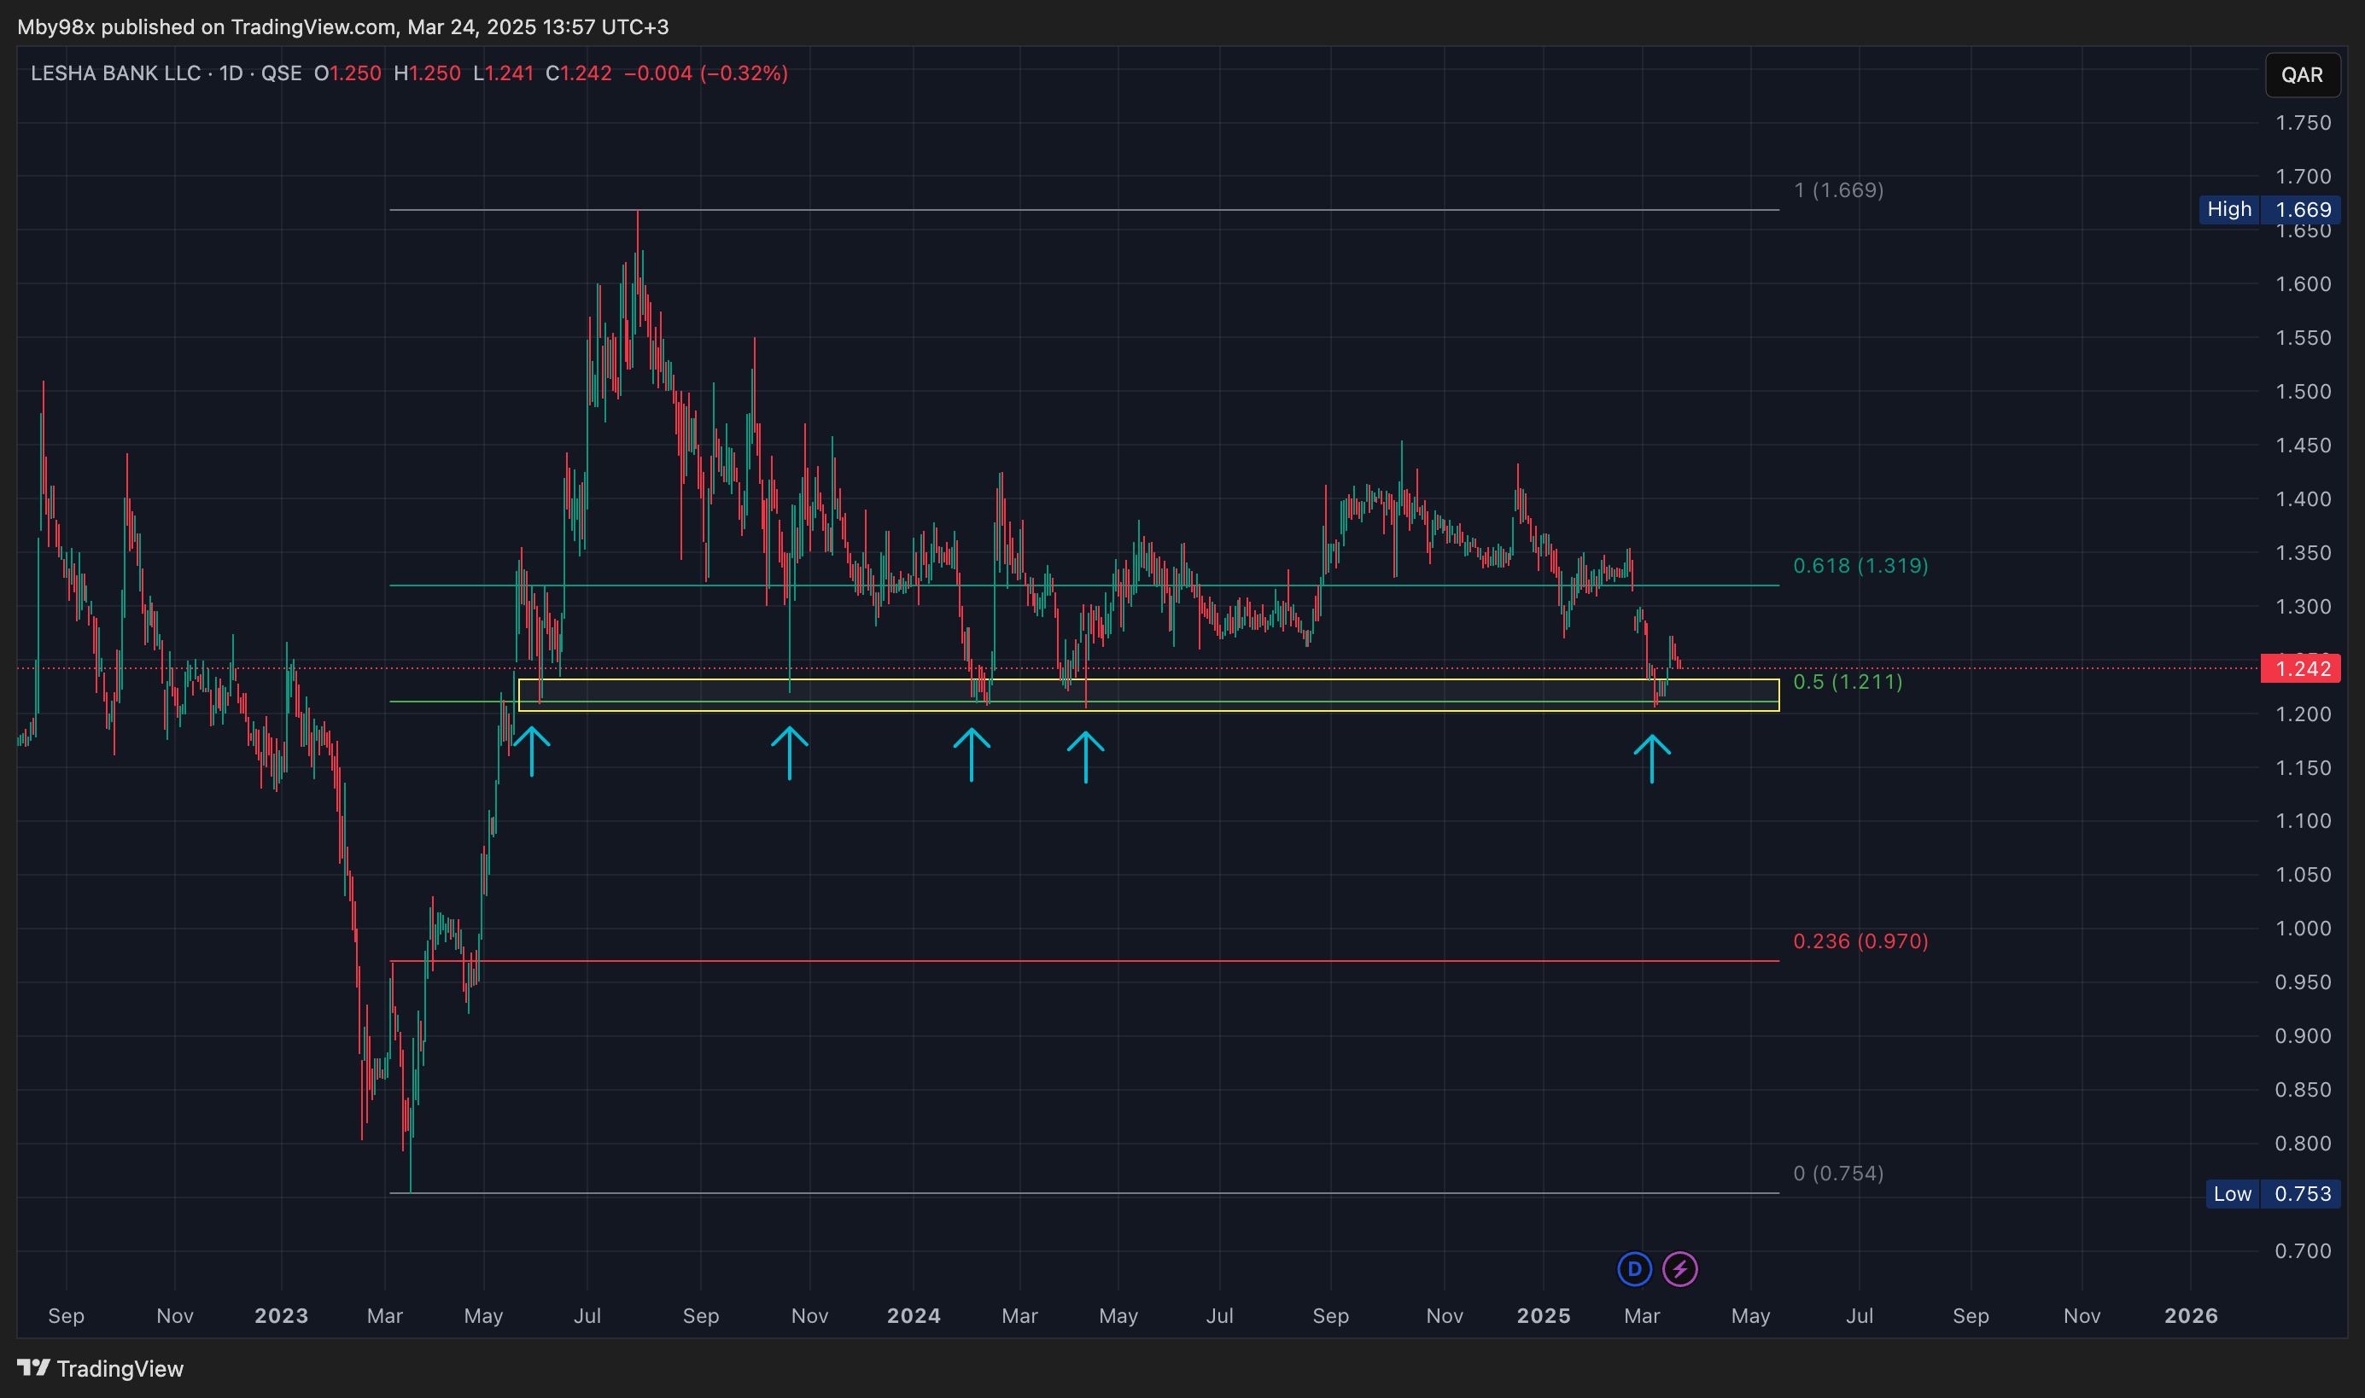
Task: Click the 2025 label on the time axis
Action: [1543, 1315]
